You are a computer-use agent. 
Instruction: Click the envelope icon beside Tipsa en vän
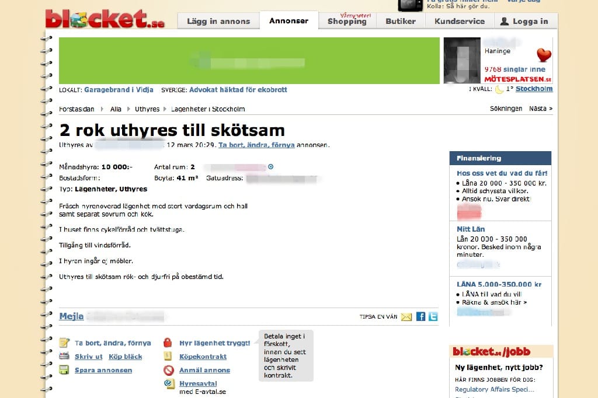[x=406, y=317]
